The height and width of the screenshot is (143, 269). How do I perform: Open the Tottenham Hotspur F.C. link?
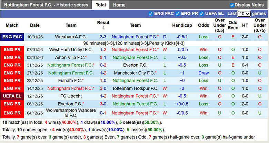pos(135,88)
